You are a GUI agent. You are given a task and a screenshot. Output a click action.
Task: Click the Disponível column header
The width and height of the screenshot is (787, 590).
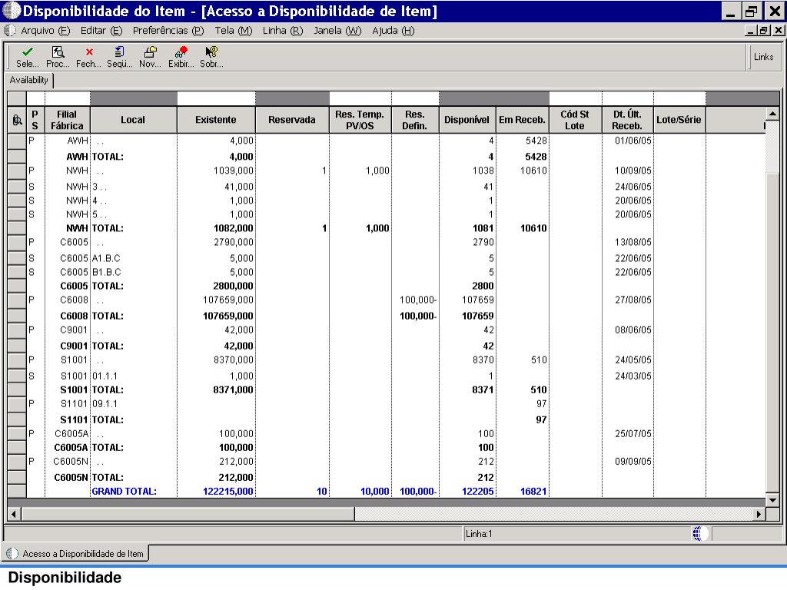467,120
